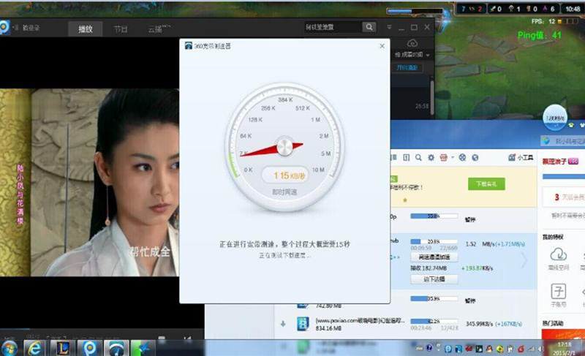Click the VIP icon in Thunder toolbar
The height and width of the screenshot is (356, 585).
(444, 158)
